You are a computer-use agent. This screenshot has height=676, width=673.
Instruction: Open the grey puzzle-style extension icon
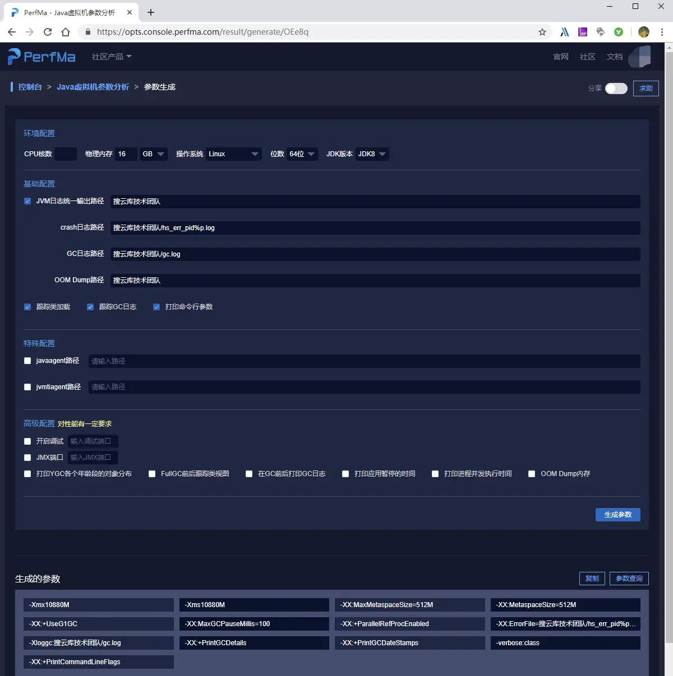coord(601,32)
